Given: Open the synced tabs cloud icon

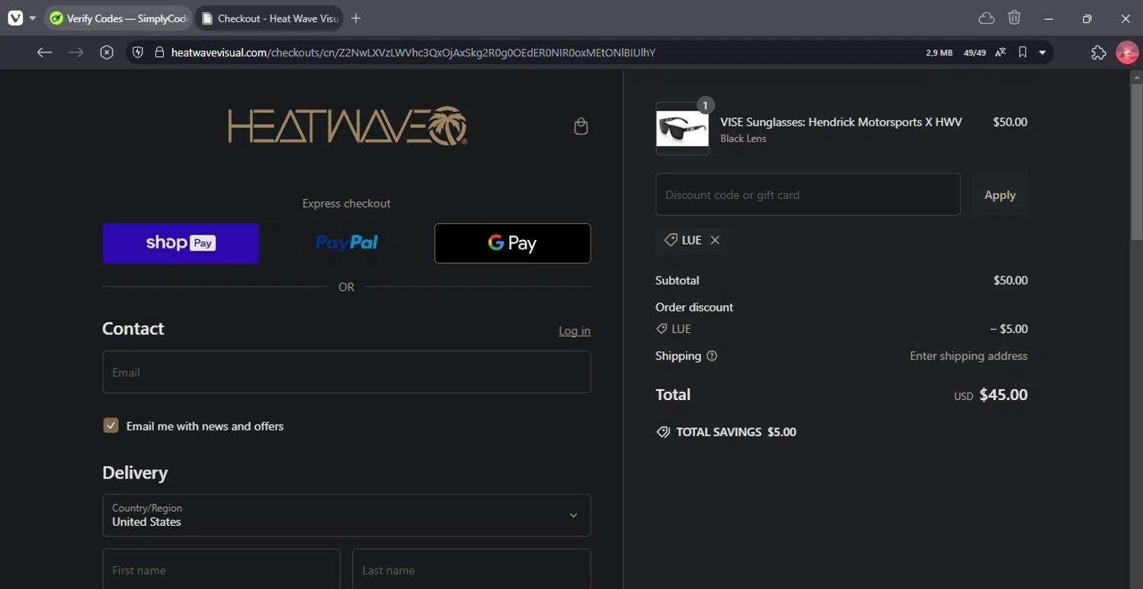Looking at the screenshot, I should pyautogui.click(x=987, y=18).
